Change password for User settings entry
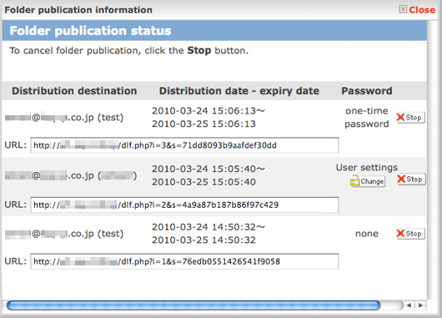The height and width of the screenshot is (318, 442). [x=367, y=181]
